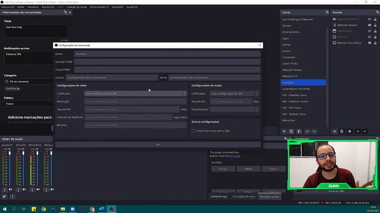Viewport: 380px width, 213px height.
Task: Move source up arrow in Fontes toolbar
Action: pyautogui.click(x=357, y=131)
